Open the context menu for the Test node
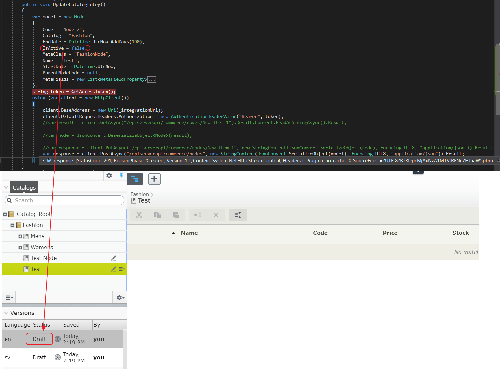The width and height of the screenshot is (500, 369). [122, 269]
